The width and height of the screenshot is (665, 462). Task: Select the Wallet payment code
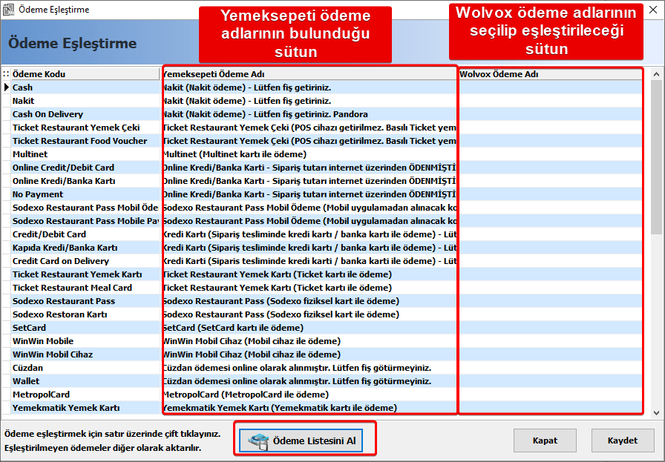point(85,381)
